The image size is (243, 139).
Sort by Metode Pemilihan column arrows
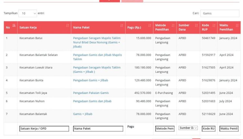(x=173, y=26)
